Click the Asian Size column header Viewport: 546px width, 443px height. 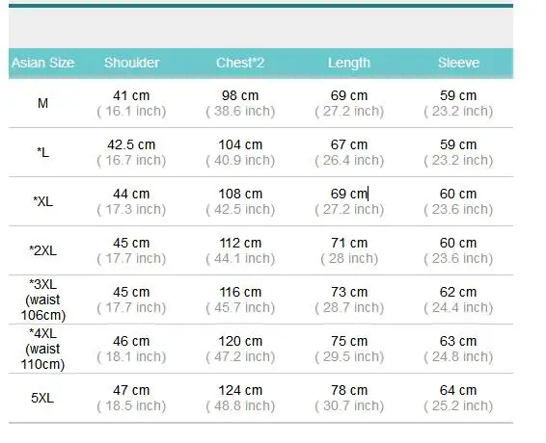(42, 63)
